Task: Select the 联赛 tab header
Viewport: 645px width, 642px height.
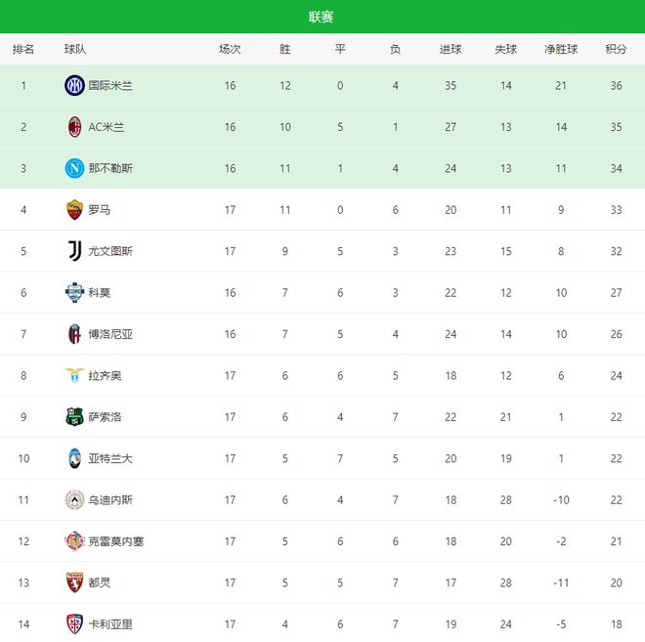Action: pyautogui.click(x=322, y=17)
